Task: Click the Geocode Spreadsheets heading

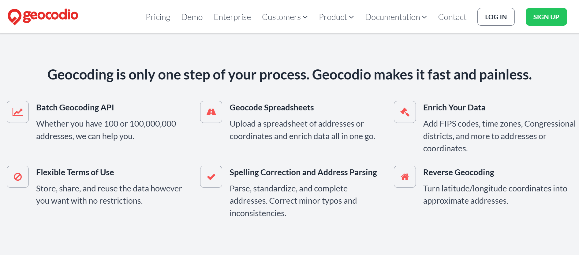Action: [271, 107]
